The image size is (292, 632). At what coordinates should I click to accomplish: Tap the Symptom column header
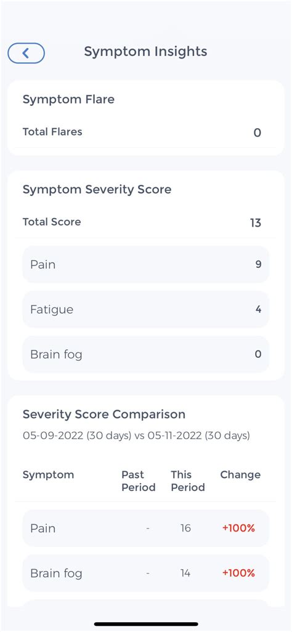pyautogui.click(x=49, y=475)
